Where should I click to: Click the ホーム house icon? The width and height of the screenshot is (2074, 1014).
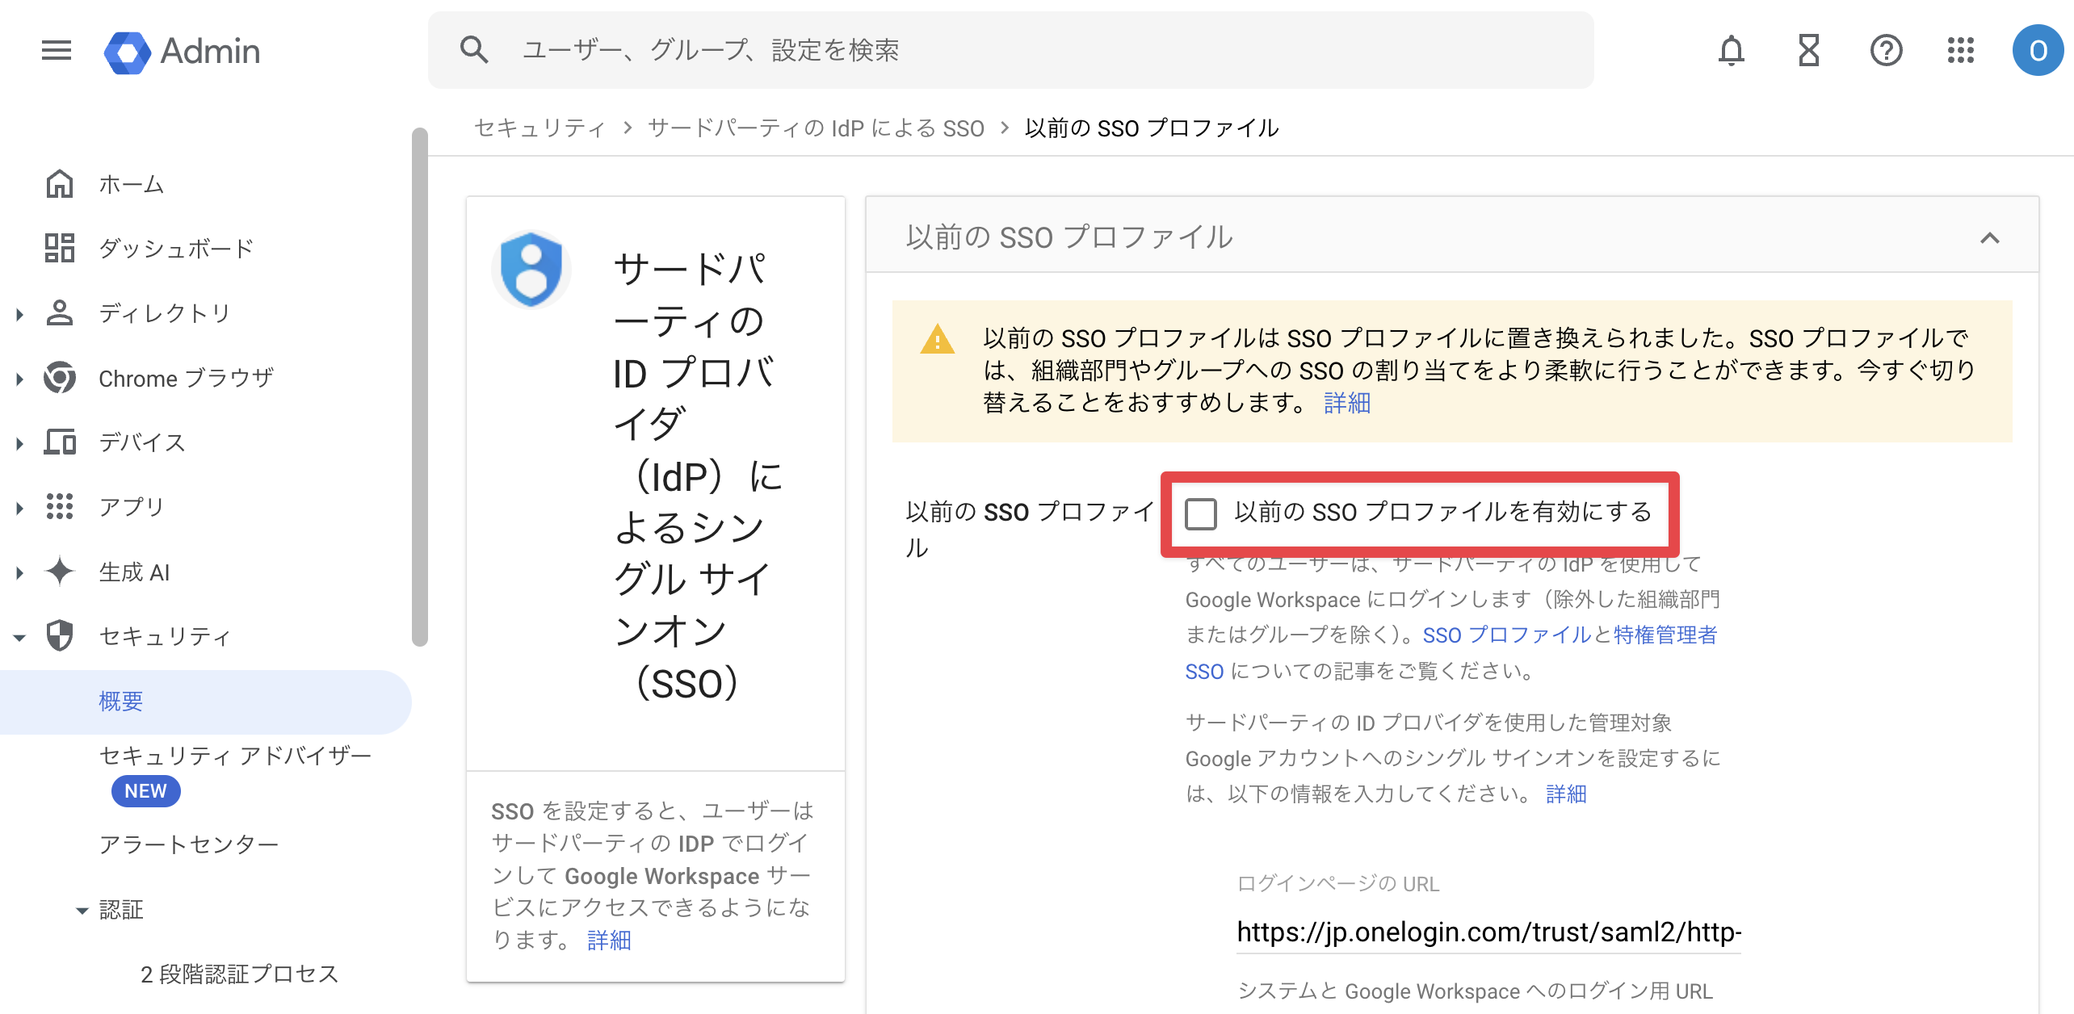click(60, 184)
